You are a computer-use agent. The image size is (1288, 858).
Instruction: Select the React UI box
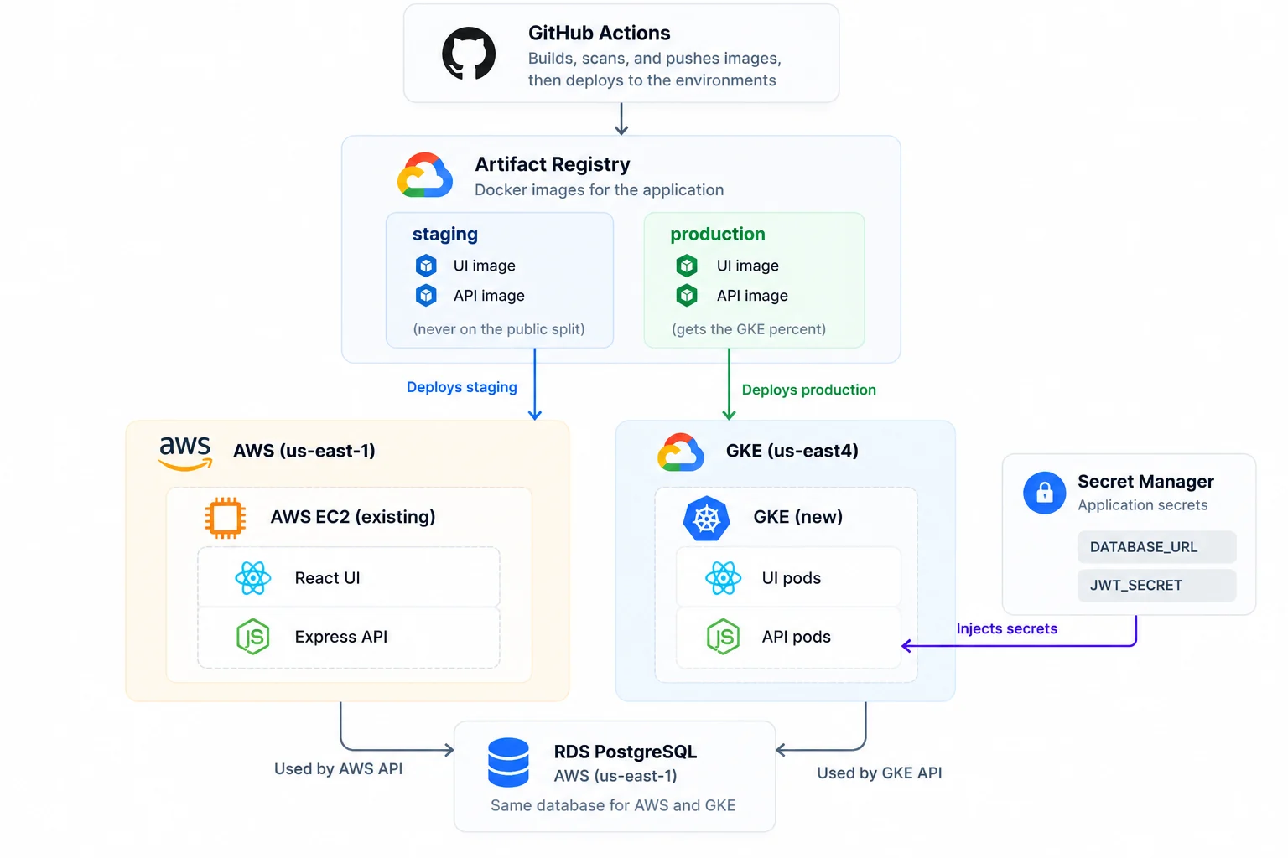[x=349, y=577]
